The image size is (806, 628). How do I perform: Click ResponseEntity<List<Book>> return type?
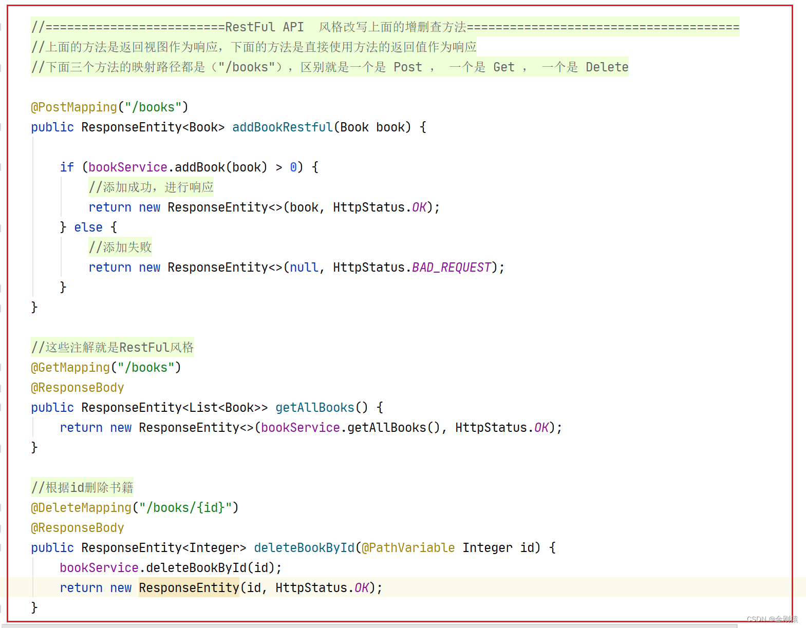[175, 408]
